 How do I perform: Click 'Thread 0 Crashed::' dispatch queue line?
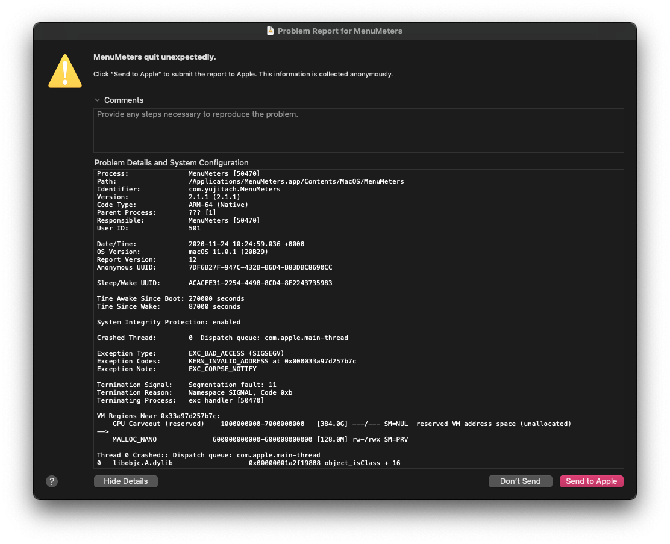pyautogui.click(x=208, y=456)
